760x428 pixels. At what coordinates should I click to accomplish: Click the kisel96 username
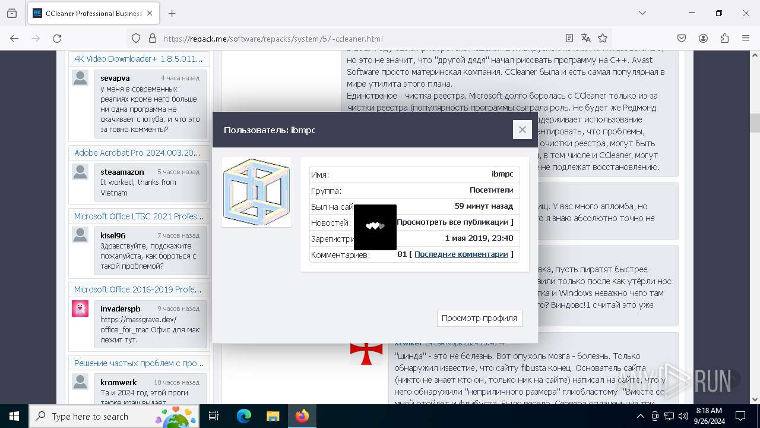click(113, 235)
